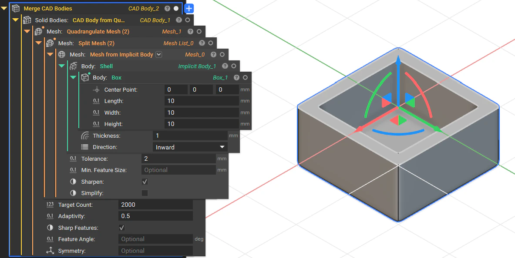
Task: Open Mesh from Implicit Body options chevron
Action: tap(158, 54)
